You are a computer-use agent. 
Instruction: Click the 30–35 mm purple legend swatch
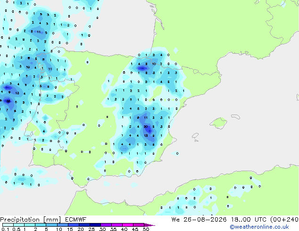106,225
